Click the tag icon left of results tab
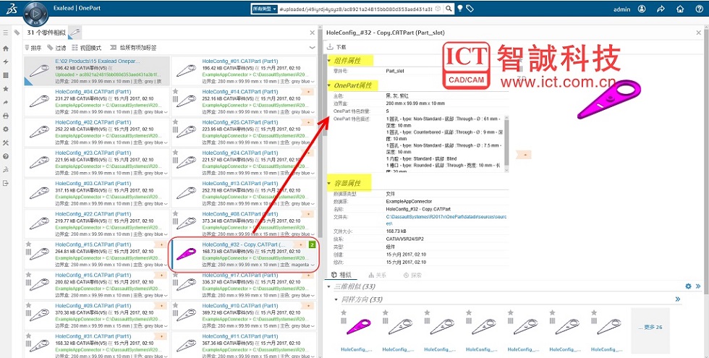 [x=17, y=33]
